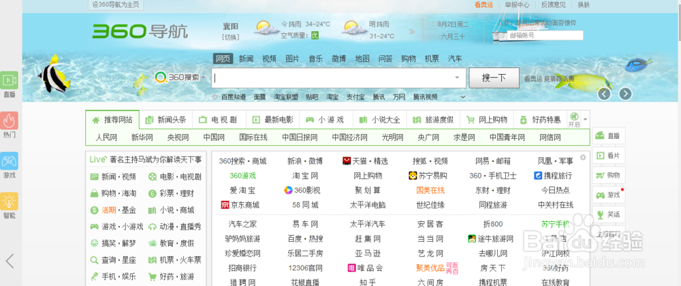This screenshot has height=286, width=681.
Task: Select the 图片 search tab
Action: (x=292, y=59)
